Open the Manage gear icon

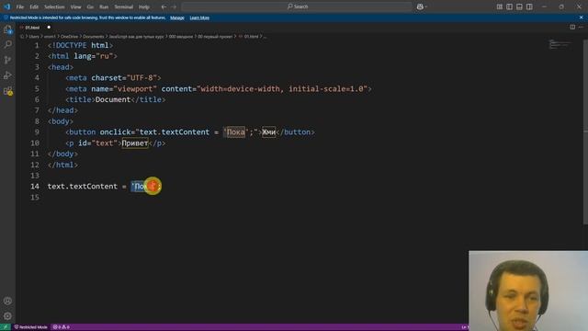[x=7, y=316]
